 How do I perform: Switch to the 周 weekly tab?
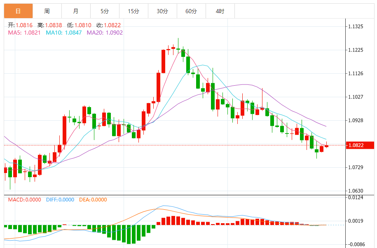point(47,11)
